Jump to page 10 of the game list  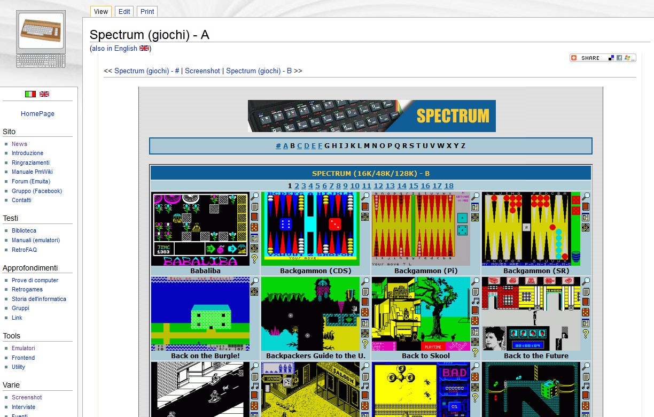click(355, 186)
